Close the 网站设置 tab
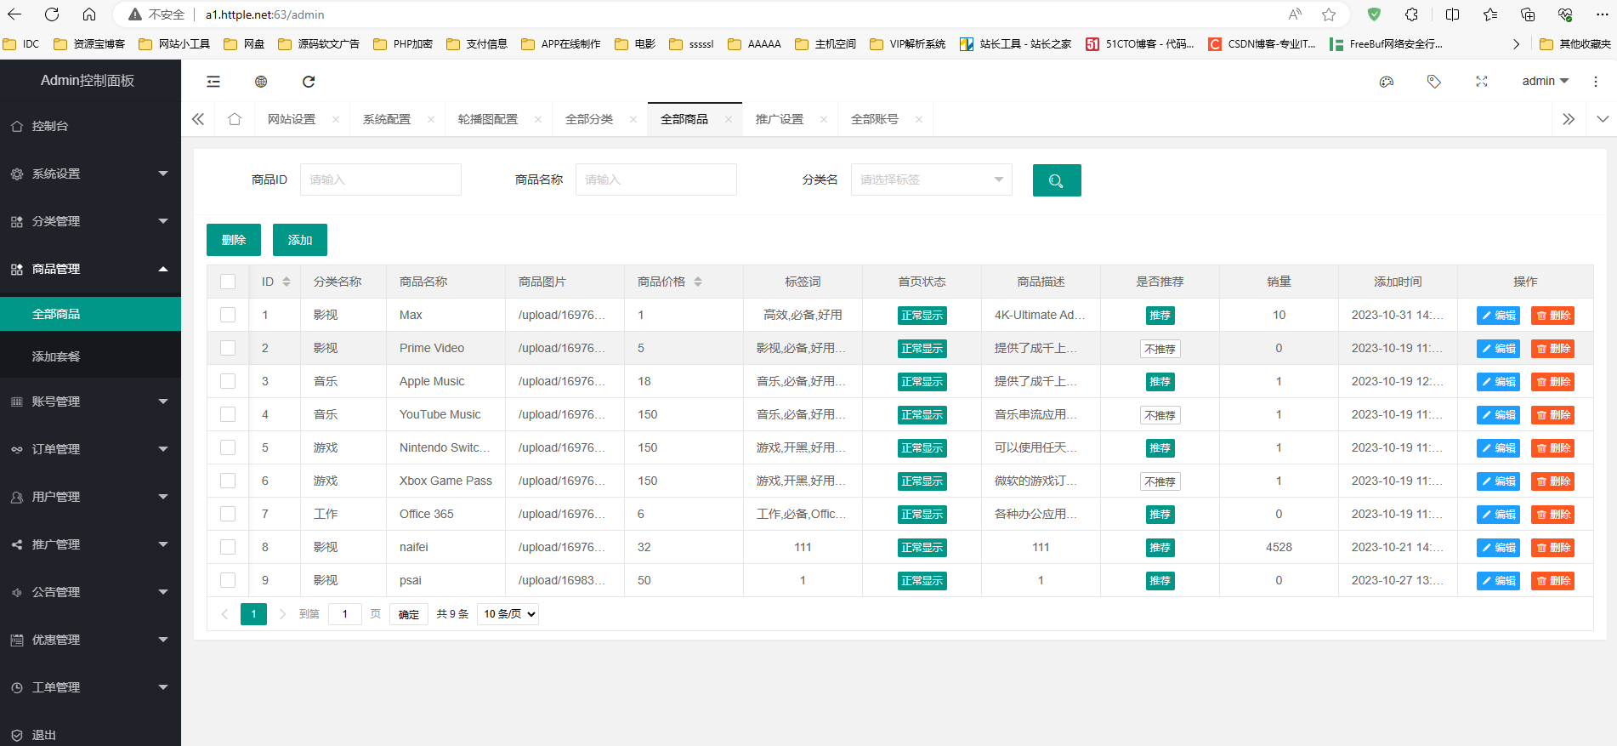Screen dimensions: 1617x746 coord(336,119)
